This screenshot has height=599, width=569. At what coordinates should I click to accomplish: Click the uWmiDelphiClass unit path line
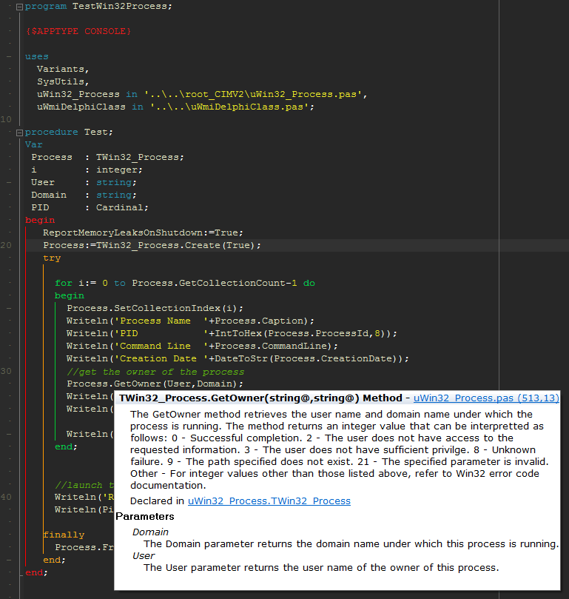pos(175,107)
